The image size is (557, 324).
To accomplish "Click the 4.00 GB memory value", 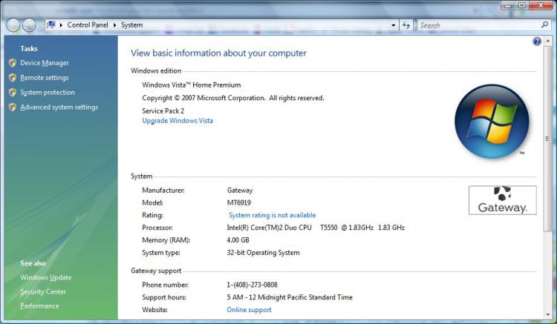I will (238, 240).
